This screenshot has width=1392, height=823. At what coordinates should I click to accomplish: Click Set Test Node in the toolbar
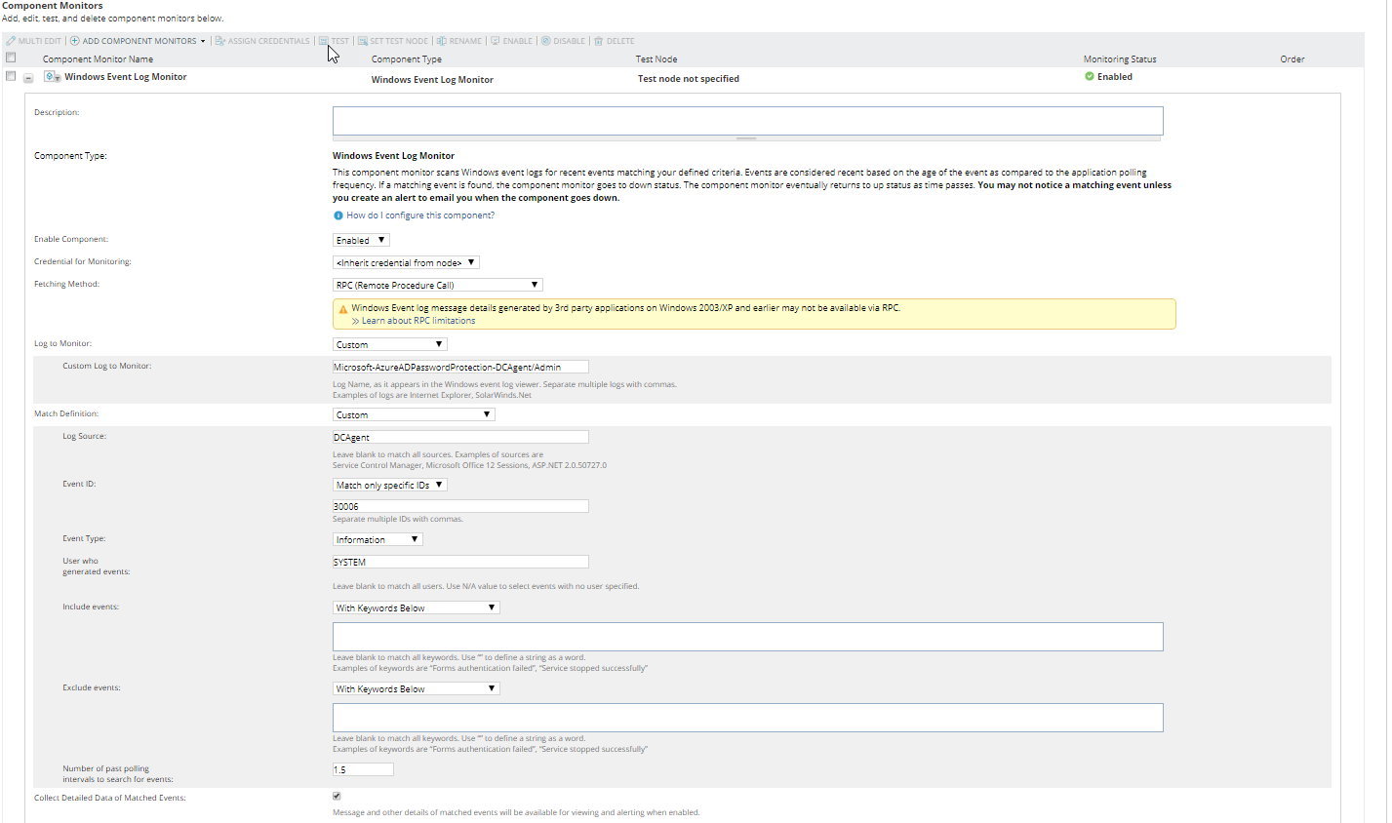point(399,41)
